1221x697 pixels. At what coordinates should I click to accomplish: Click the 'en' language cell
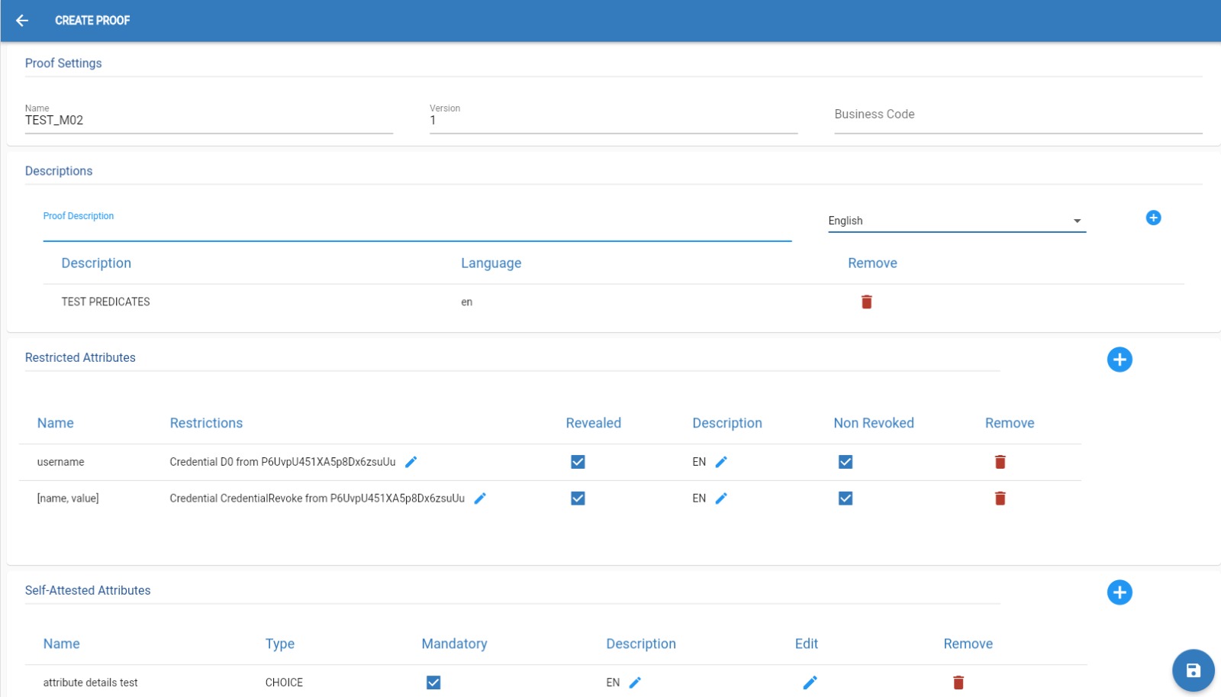coord(466,302)
